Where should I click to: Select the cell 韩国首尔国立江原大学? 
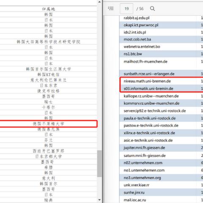(48, 69)
